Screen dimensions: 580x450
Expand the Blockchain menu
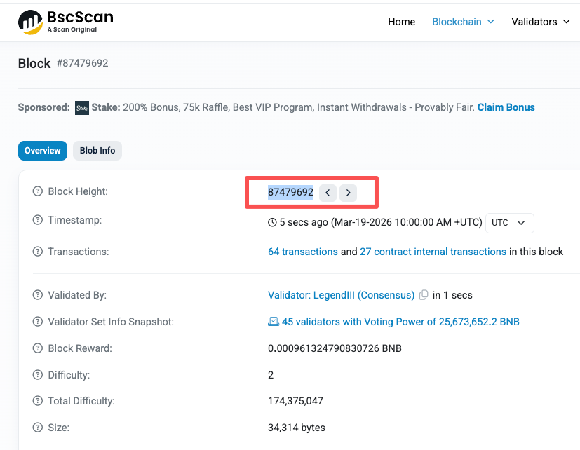coord(463,22)
